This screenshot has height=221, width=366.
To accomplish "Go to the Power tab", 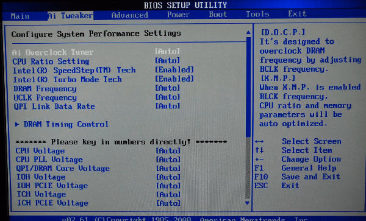I will point(178,15).
